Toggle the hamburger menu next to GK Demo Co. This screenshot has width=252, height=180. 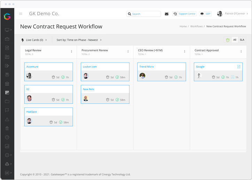21,14
